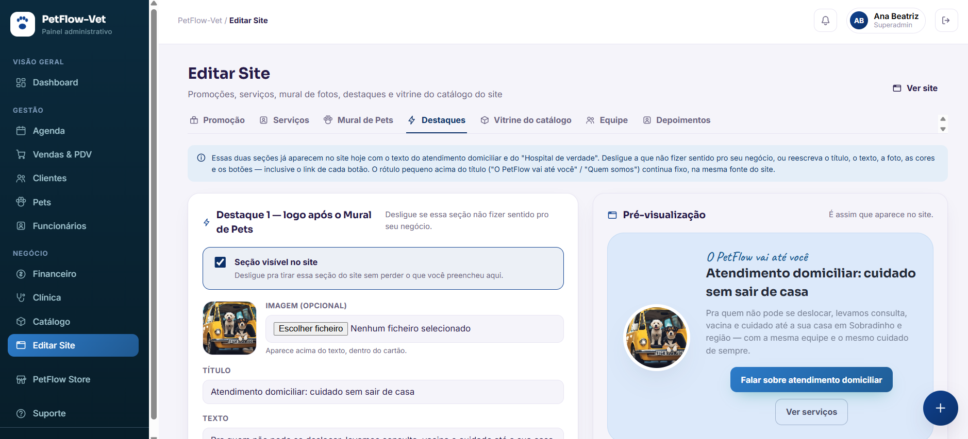Click Falar sobre atendimento domiciliar button

click(x=811, y=380)
